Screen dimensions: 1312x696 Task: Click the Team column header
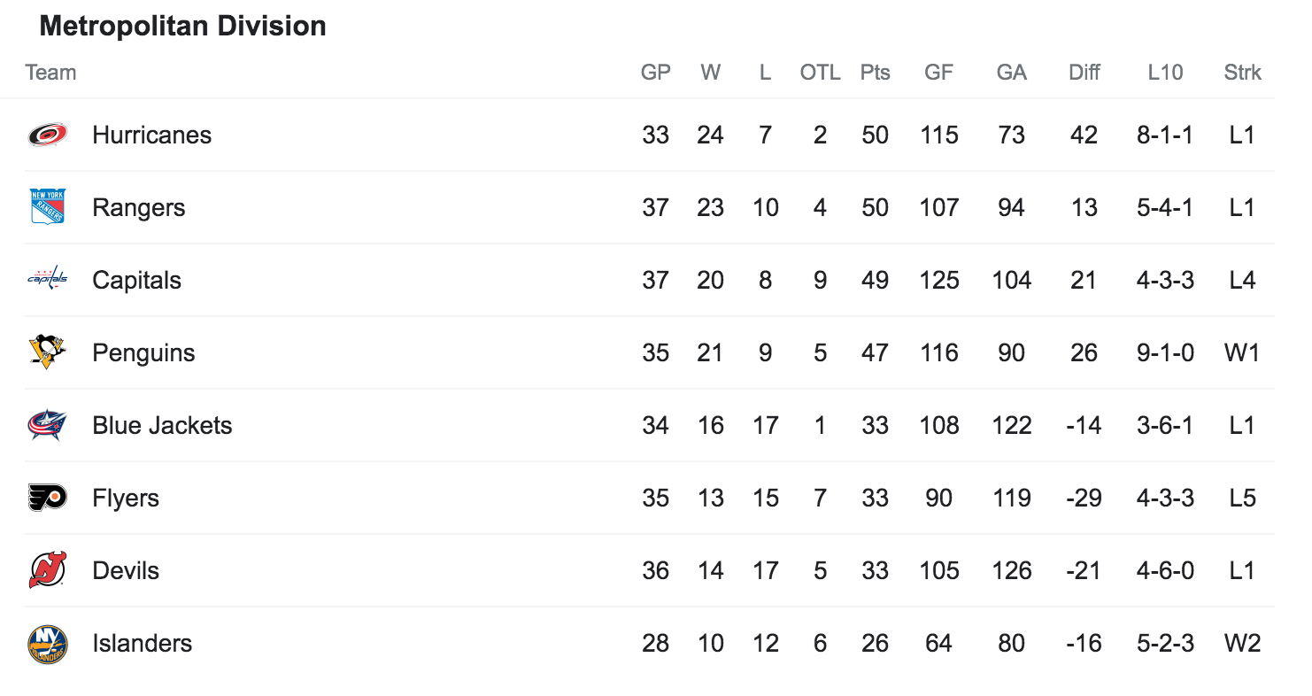click(50, 73)
